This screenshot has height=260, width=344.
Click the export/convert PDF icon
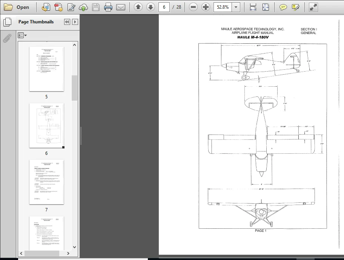(46, 7)
